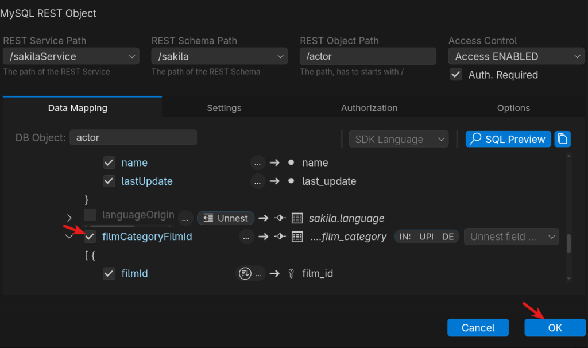Open the options ellipsis for the name field
588x348 pixels.
click(258, 163)
